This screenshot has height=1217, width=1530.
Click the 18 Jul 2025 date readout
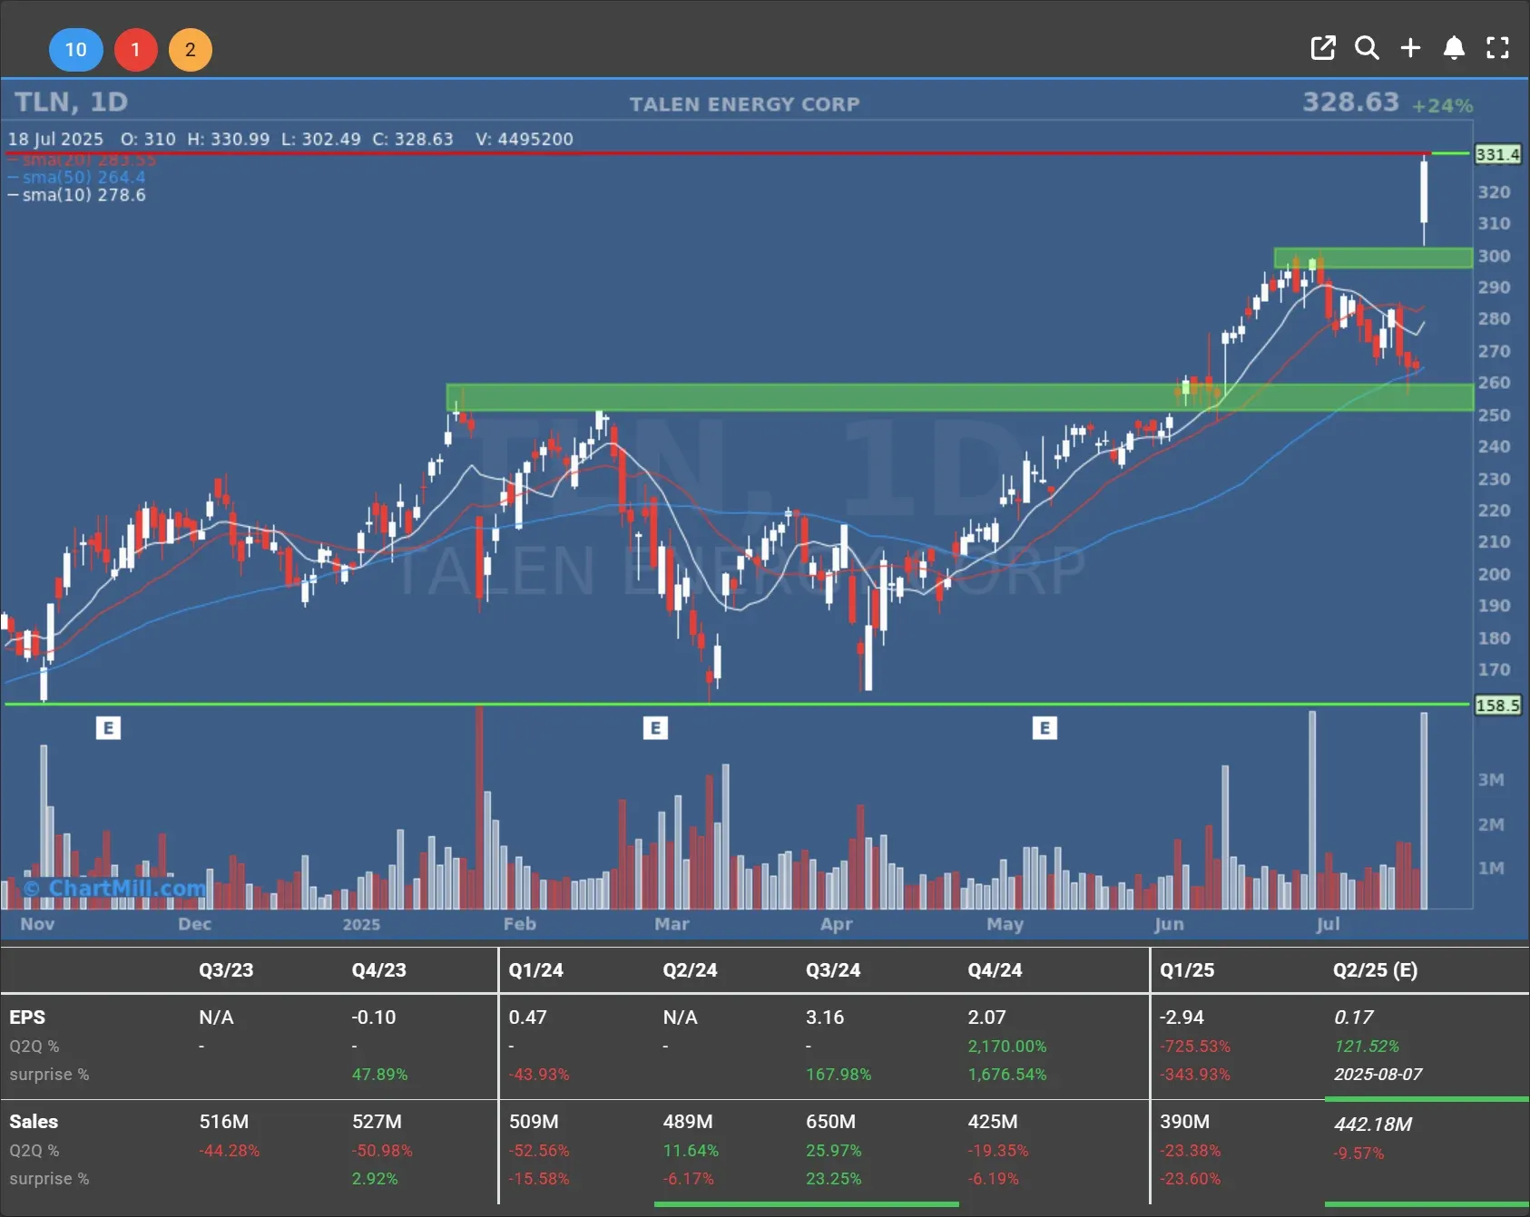pyautogui.click(x=55, y=139)
